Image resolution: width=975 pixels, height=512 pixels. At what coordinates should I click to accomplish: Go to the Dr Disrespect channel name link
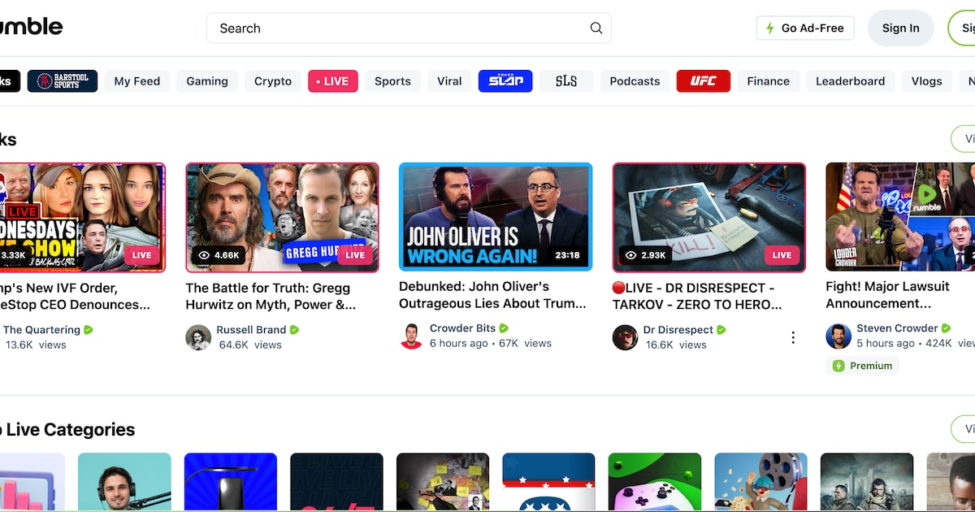click(678, 330)
